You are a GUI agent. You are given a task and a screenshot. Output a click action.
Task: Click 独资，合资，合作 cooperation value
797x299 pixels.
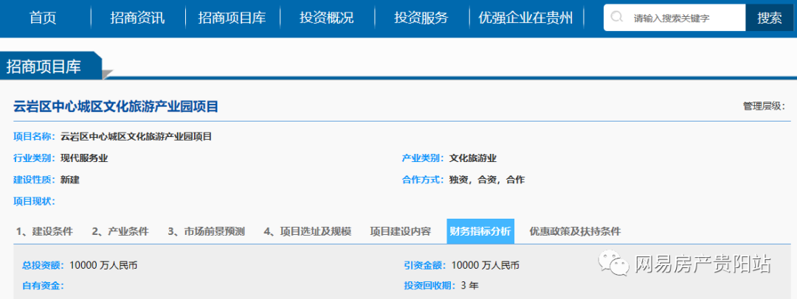coord(487,180)
